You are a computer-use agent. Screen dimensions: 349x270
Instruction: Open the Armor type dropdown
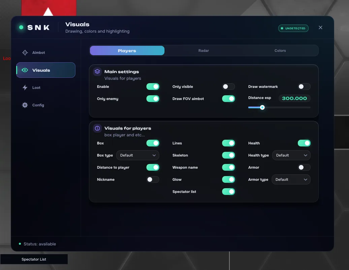point(291,179)
